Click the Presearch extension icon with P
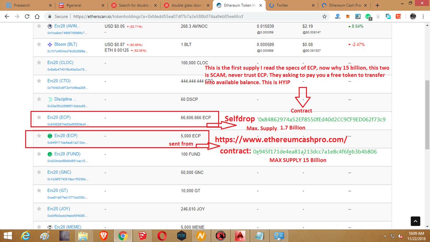The image size is (430, 242). point(358,16)
